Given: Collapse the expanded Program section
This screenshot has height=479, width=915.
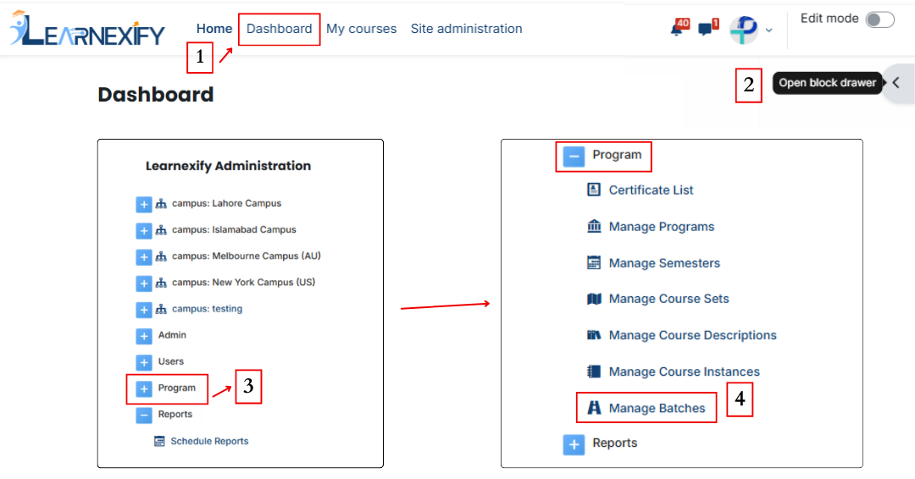Looking at the screenshot, I should 574,157.
